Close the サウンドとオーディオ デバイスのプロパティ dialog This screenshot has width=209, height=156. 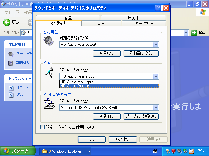166,8
